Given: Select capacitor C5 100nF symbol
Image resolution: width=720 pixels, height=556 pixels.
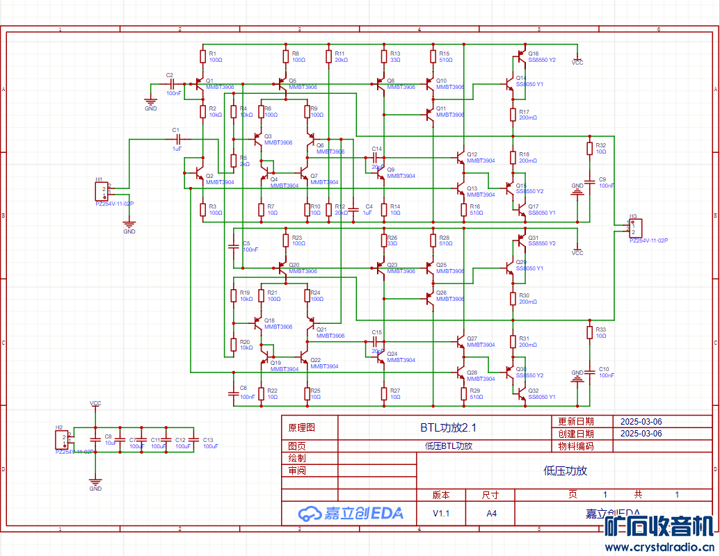Looking at the screenshot, I should pos(234,246).
